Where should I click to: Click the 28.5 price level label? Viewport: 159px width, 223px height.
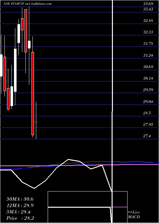[147, 113]
